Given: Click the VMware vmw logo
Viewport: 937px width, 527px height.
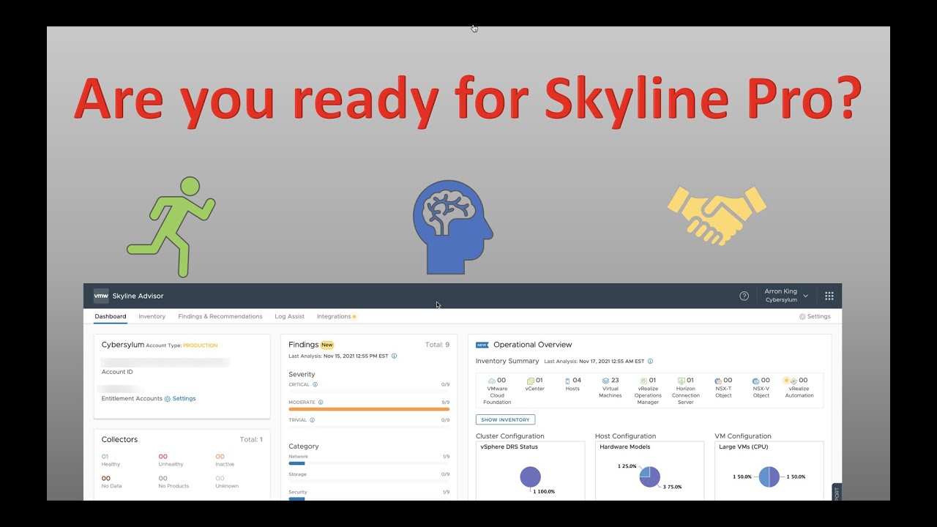Looking at the screenshot, I should pos(101,296).
